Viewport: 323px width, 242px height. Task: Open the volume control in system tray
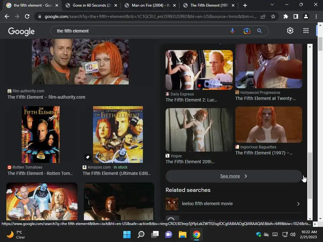pyautogui.click(x=292, y=234)
